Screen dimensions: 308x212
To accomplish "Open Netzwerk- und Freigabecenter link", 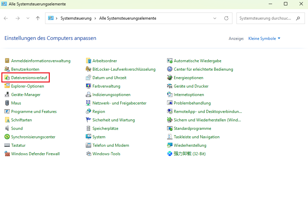I will click(x=119, y=103).
